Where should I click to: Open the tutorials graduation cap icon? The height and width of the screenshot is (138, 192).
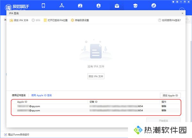pyautogui.click(x=135, y=6)
